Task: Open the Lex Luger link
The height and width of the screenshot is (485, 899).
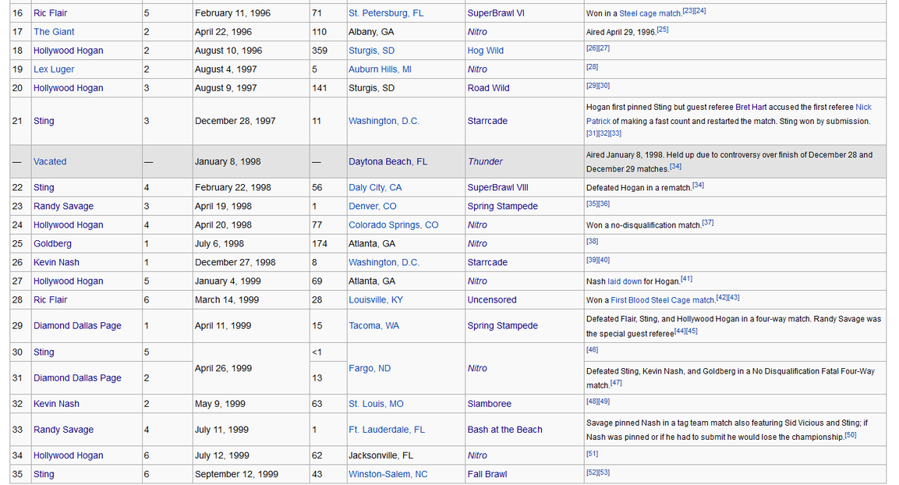Action: (x=54, y=69)
